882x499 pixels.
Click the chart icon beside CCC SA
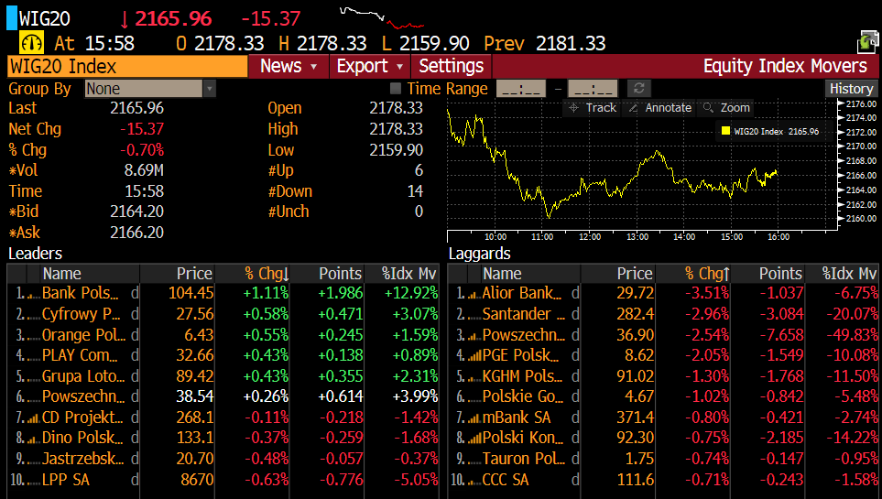click(x=474, y=481)
